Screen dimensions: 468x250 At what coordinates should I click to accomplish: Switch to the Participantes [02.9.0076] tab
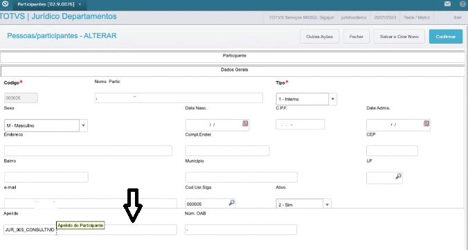click(46, 4)
